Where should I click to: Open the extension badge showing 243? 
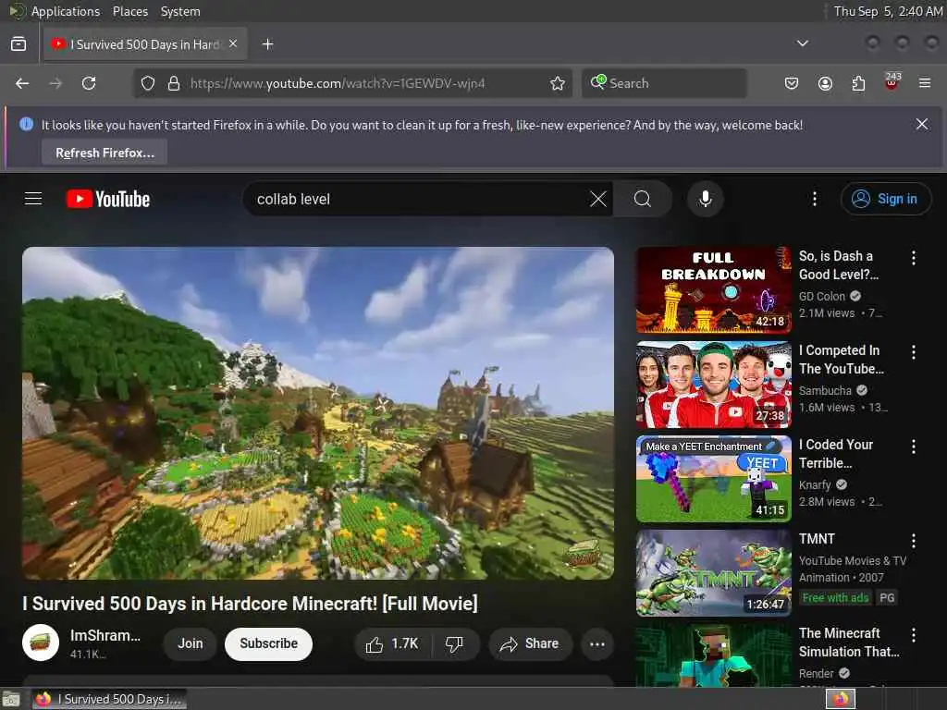click(x=892, y=82)
